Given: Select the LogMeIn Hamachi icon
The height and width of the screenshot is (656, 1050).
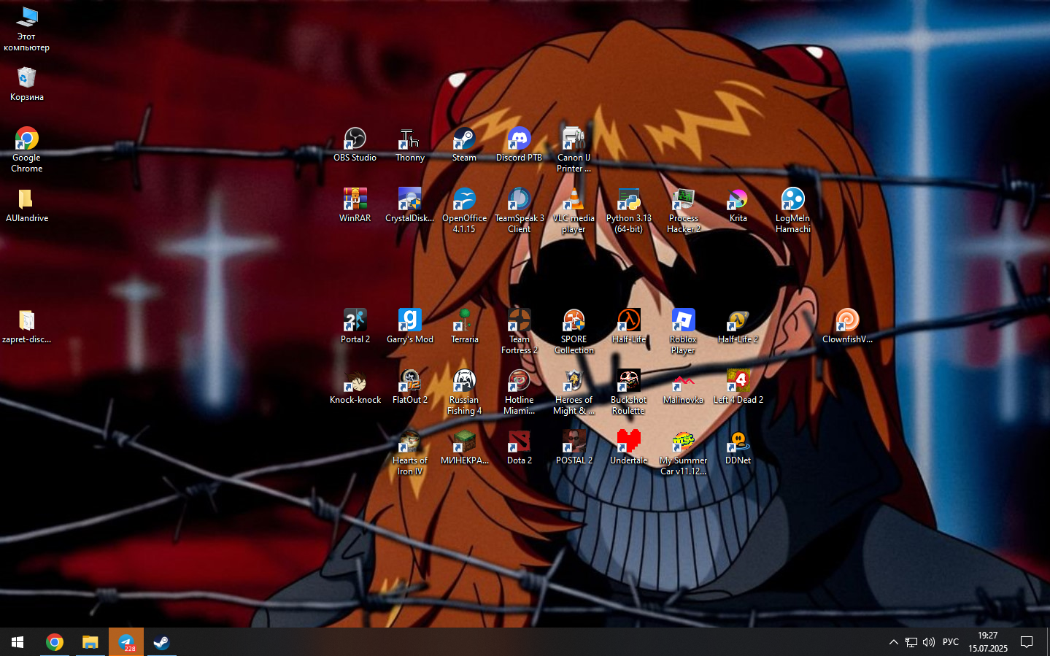Looking at the screenshot, I should 792,210.
